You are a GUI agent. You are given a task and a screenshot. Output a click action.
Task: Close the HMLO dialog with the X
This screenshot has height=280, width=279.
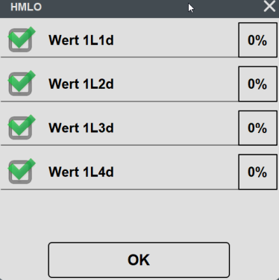[x=269, y=6]
